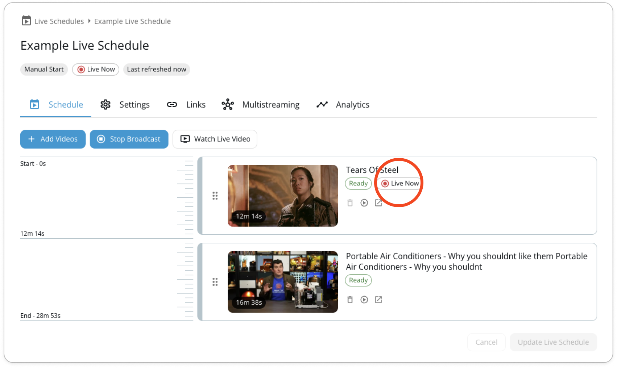Screen dimensions: 617x368
Task: Click the Tears Of Steel thumbnail
Action: (x=283, y=196)
